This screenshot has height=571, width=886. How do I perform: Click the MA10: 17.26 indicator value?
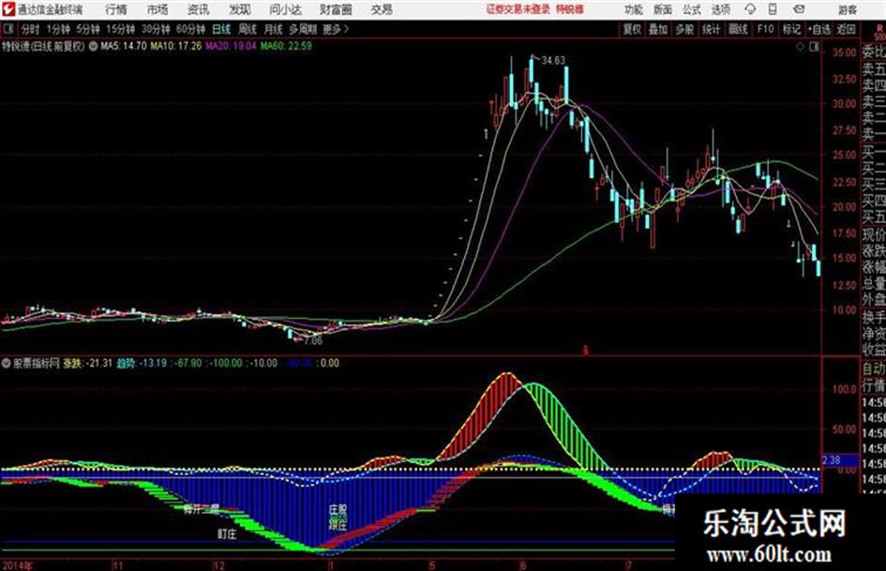(x=175, y=46)
